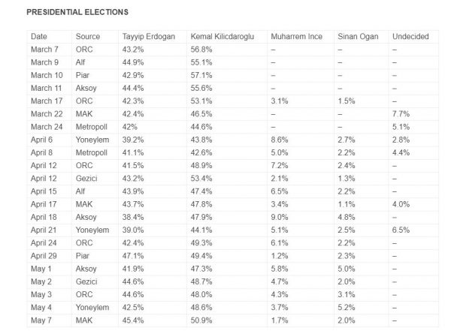This screenshot has height=334, width=451.
Task: Click the March 7 date cell
Action: (x=46, y=49)
